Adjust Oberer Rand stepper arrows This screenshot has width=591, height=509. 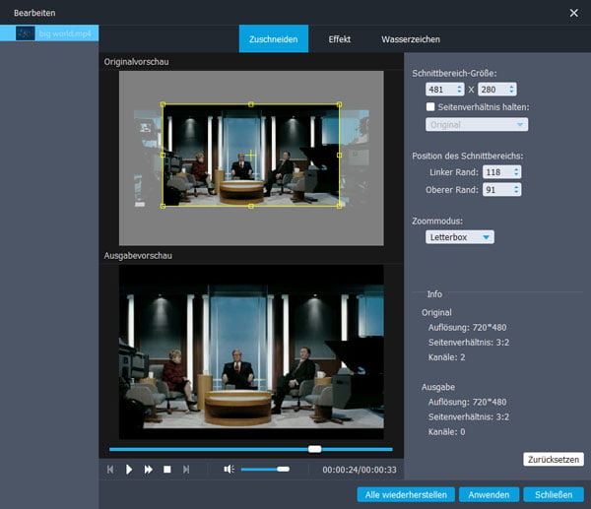pyautogui.click(x=514, y=189)
